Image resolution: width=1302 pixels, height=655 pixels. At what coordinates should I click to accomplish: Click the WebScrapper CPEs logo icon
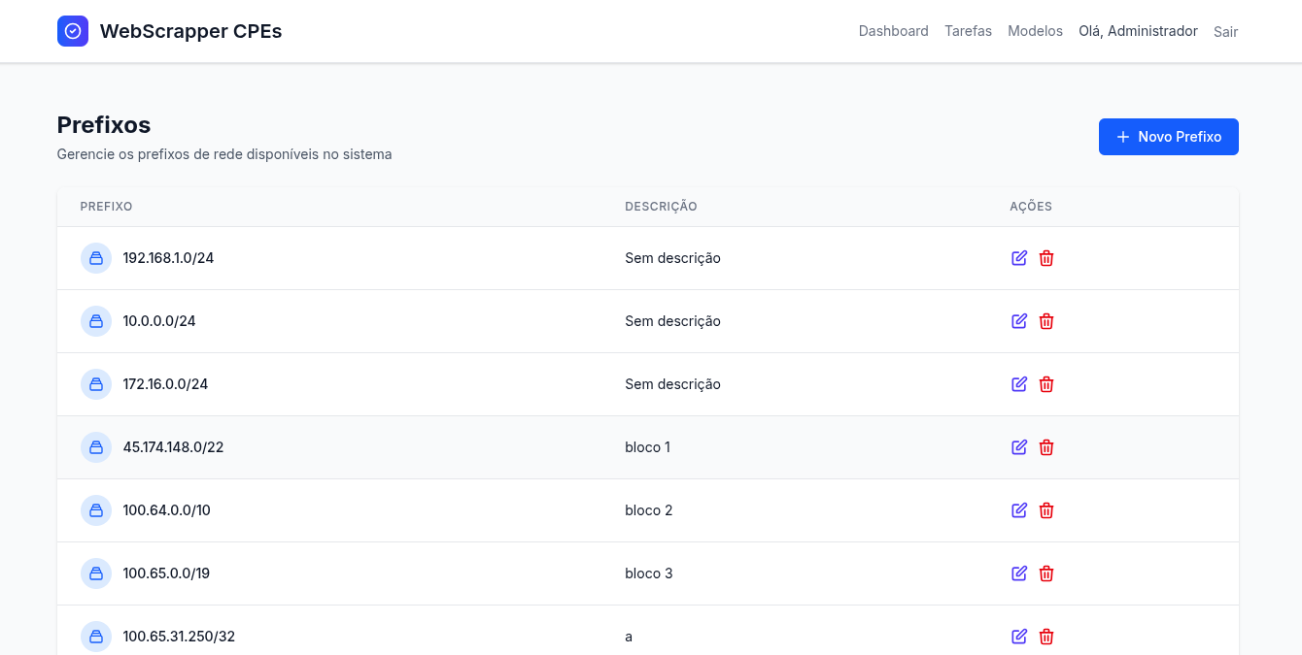click(x=73, y=31)
